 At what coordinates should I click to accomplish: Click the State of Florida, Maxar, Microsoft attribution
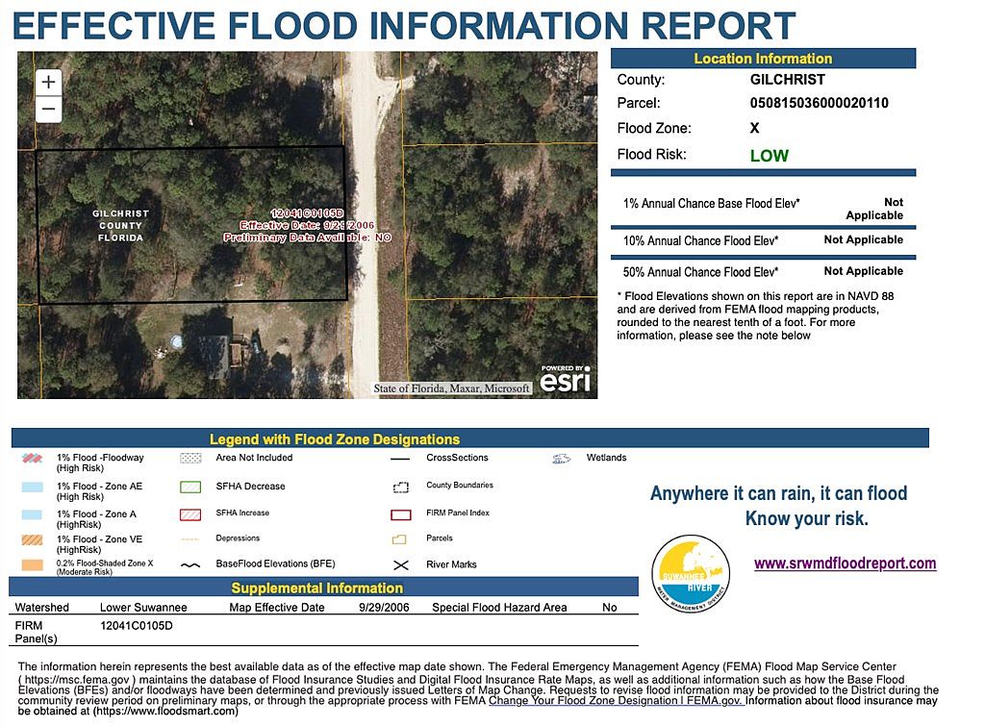click(452, 388)
